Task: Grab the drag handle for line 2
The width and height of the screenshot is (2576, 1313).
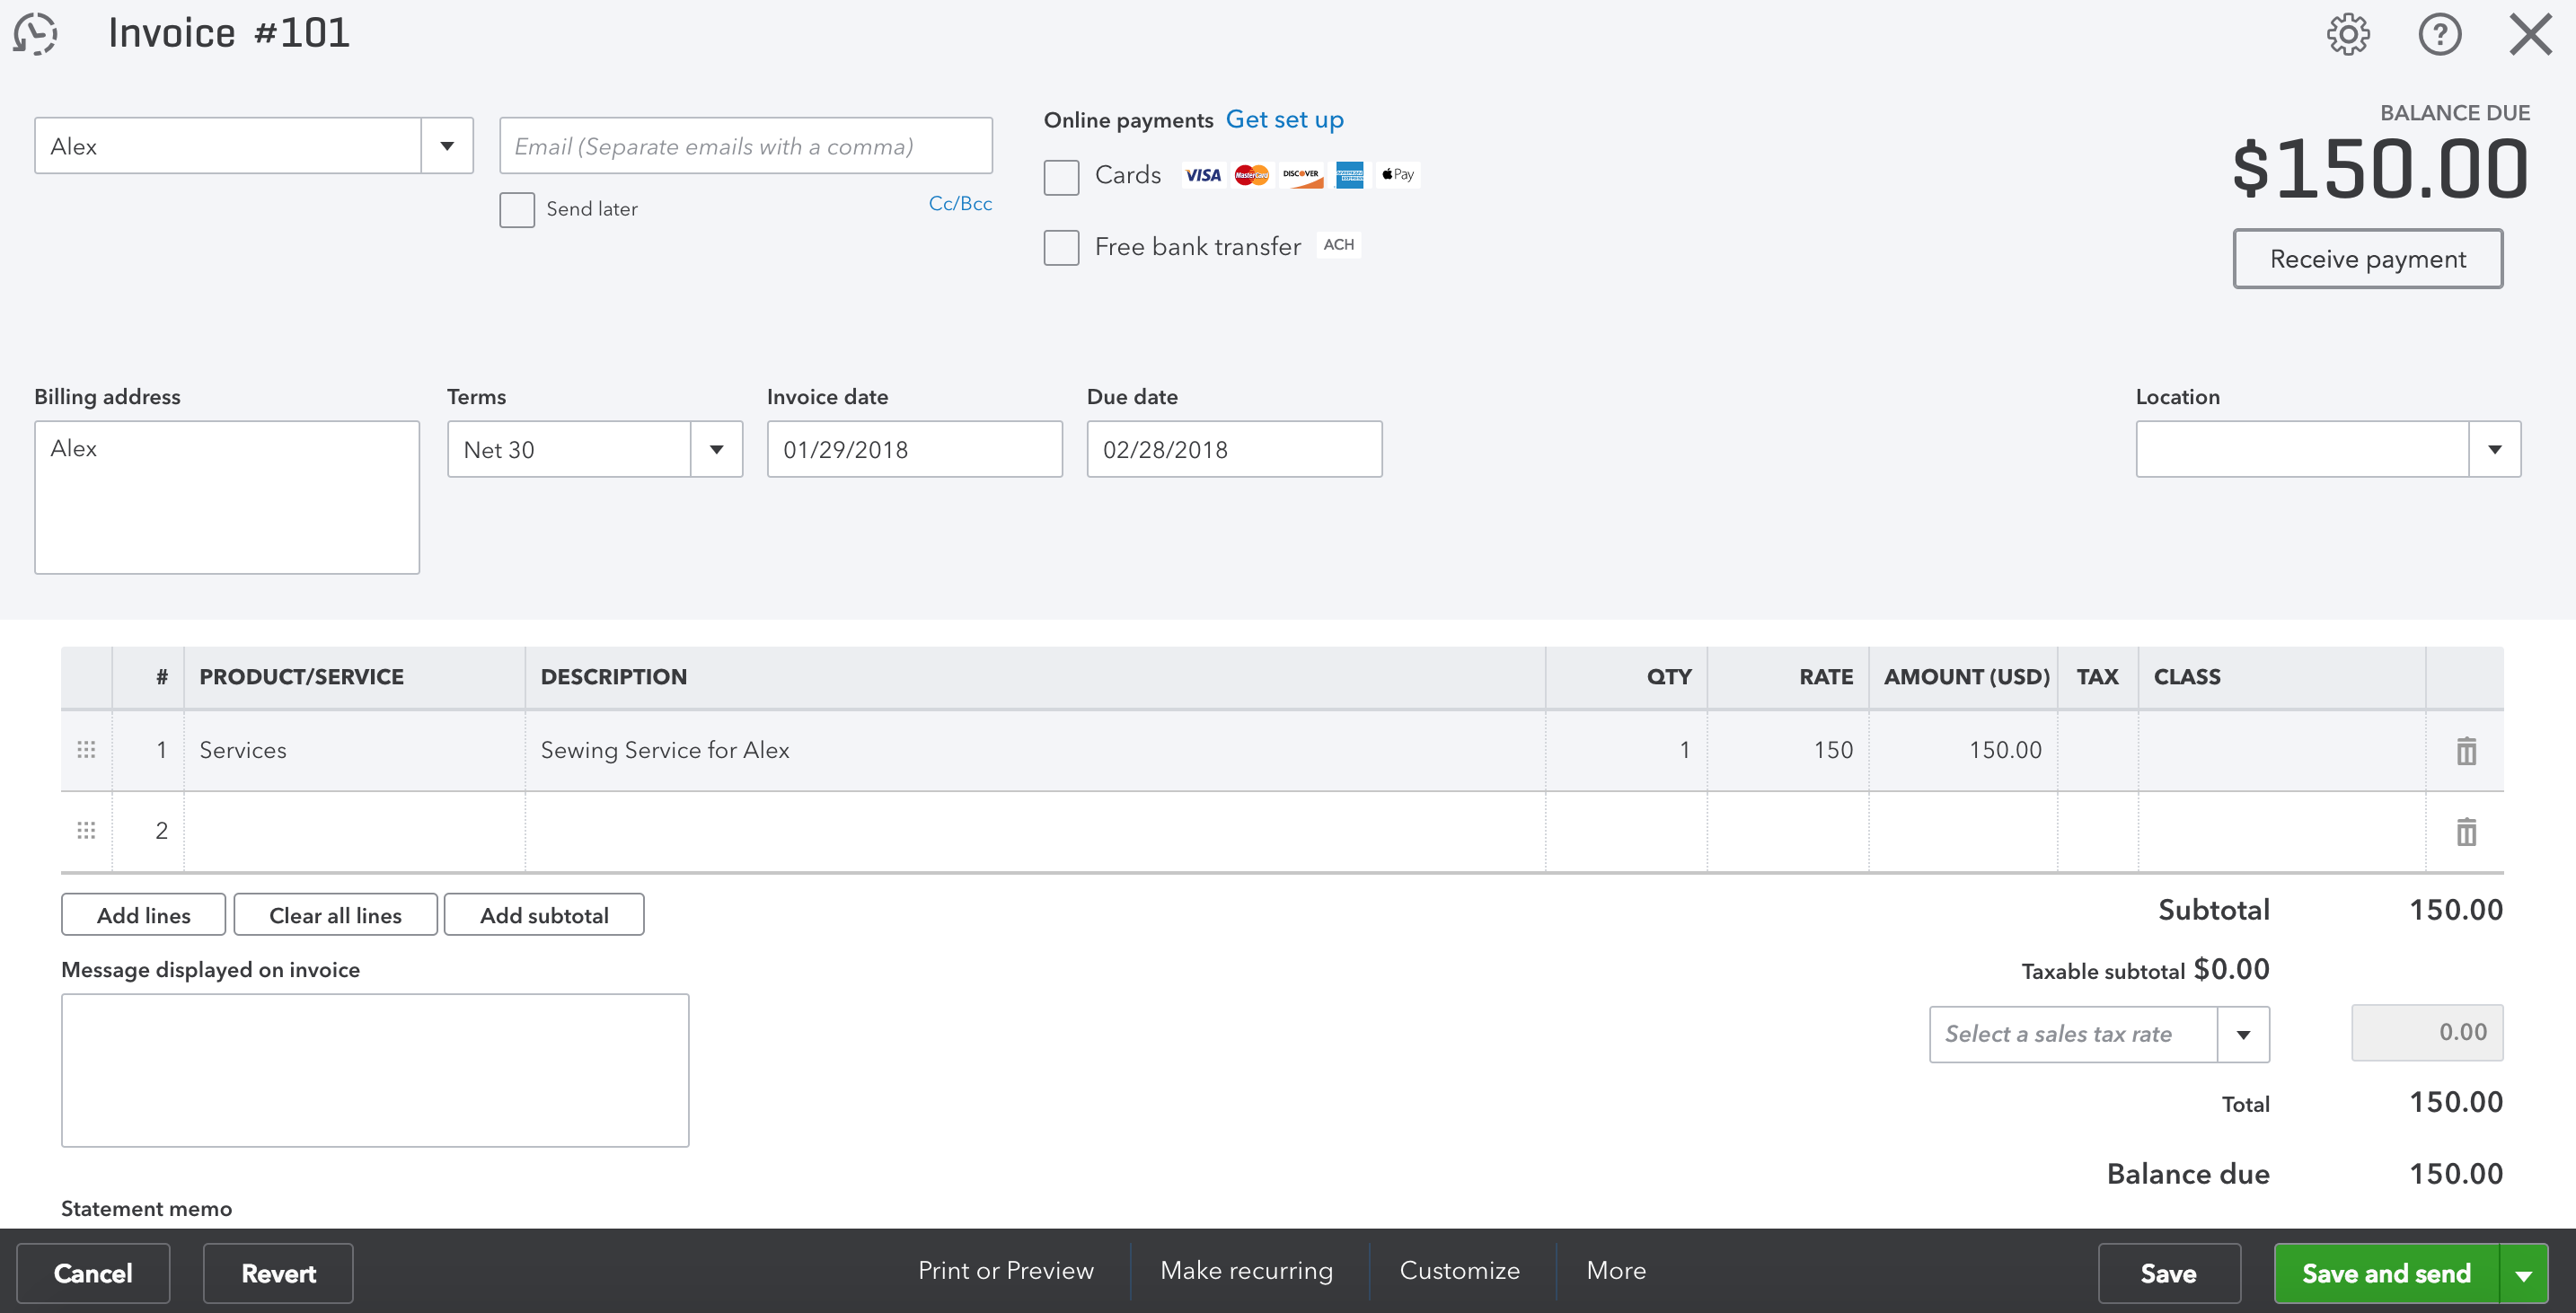Action: point(86,831)
